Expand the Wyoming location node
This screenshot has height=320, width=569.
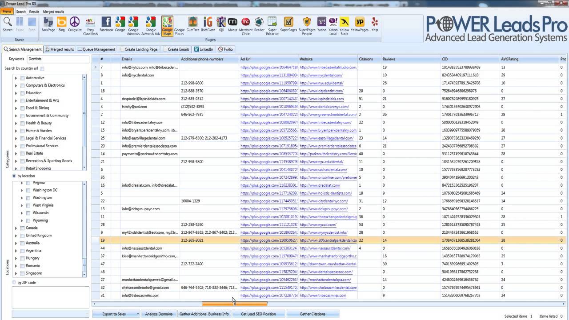tap(22, 220)
